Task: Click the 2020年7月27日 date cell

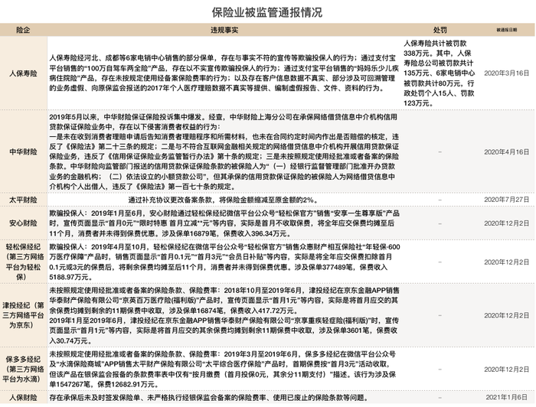Action: [507, 200]
